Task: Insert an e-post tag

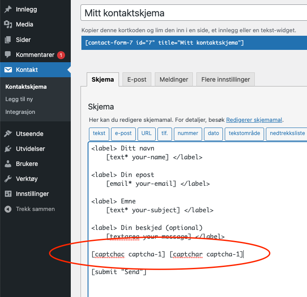Action: [x=123, y=134]
